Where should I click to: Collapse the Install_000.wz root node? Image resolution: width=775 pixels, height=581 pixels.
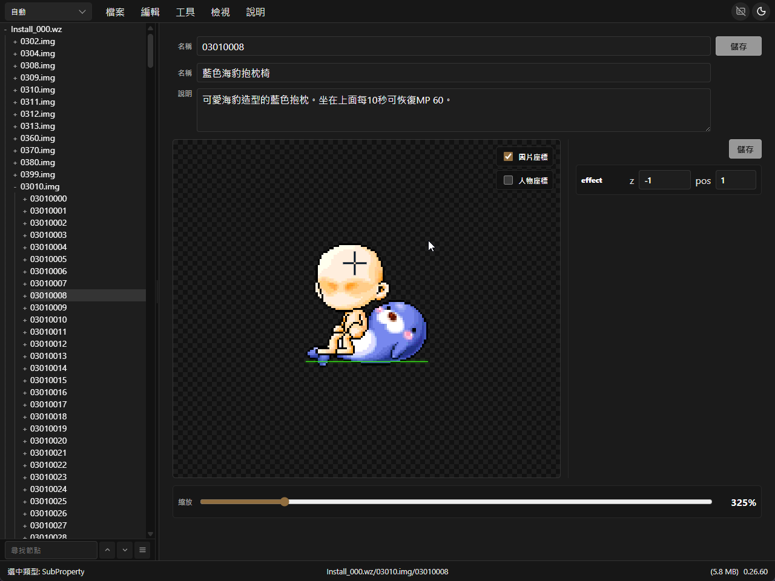coord(5,29)
